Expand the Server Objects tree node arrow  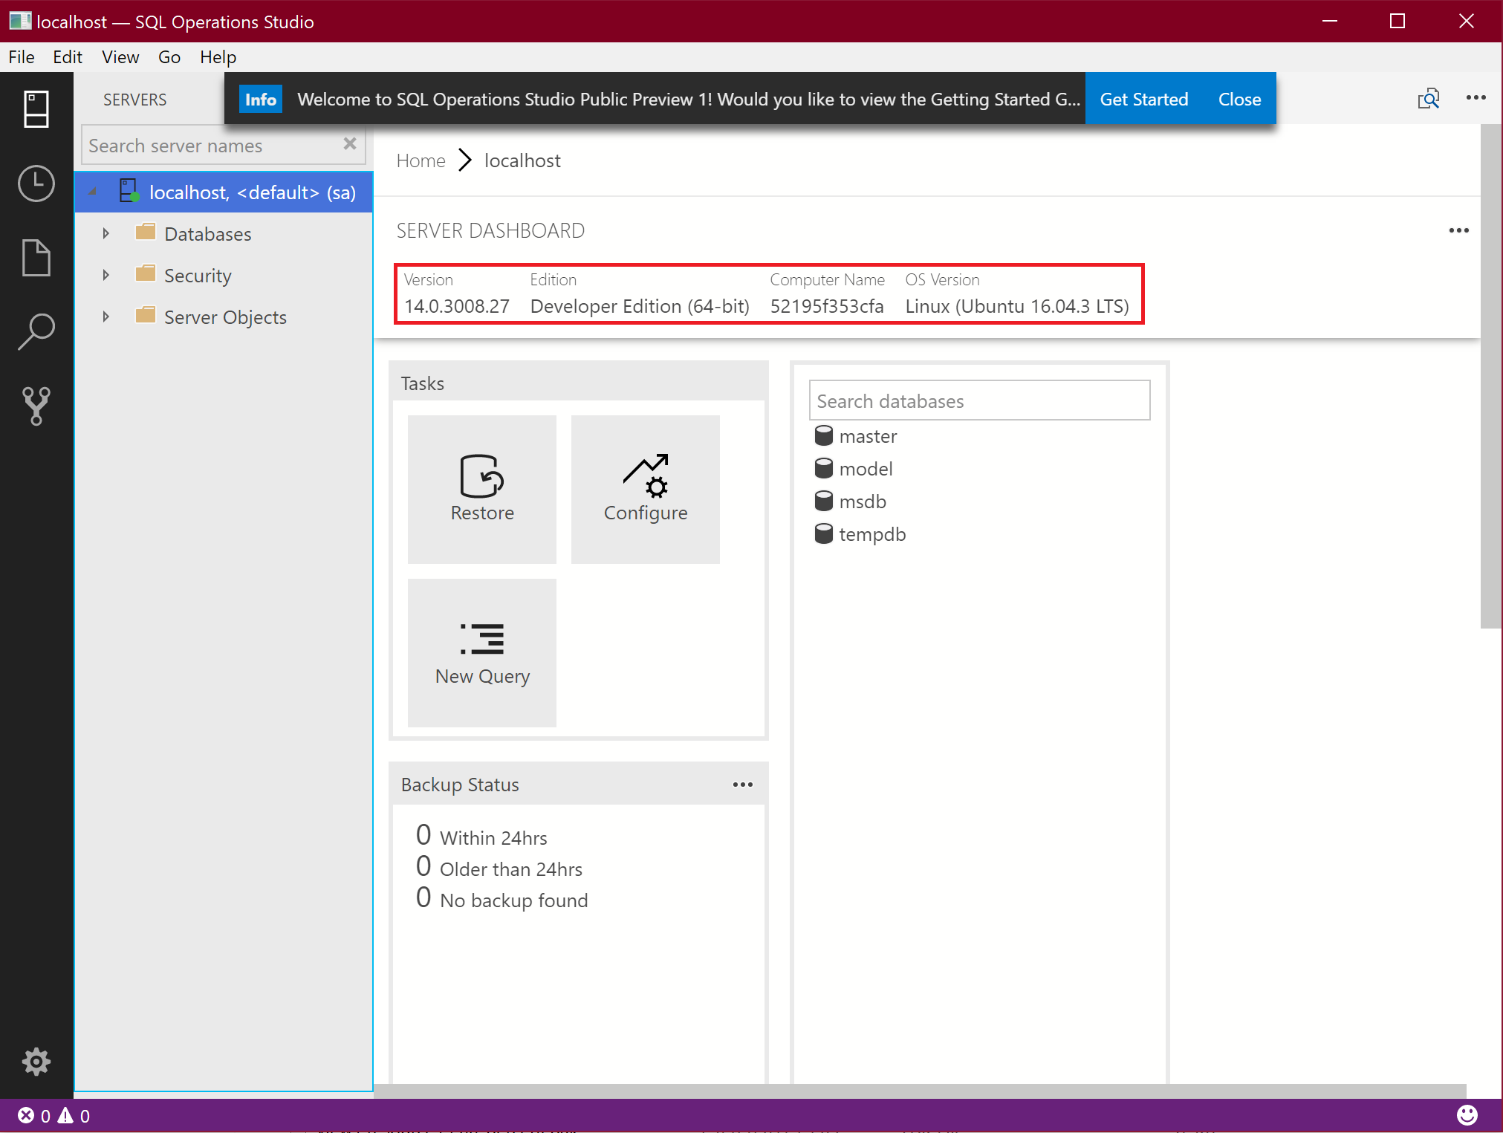pos(106,316)
